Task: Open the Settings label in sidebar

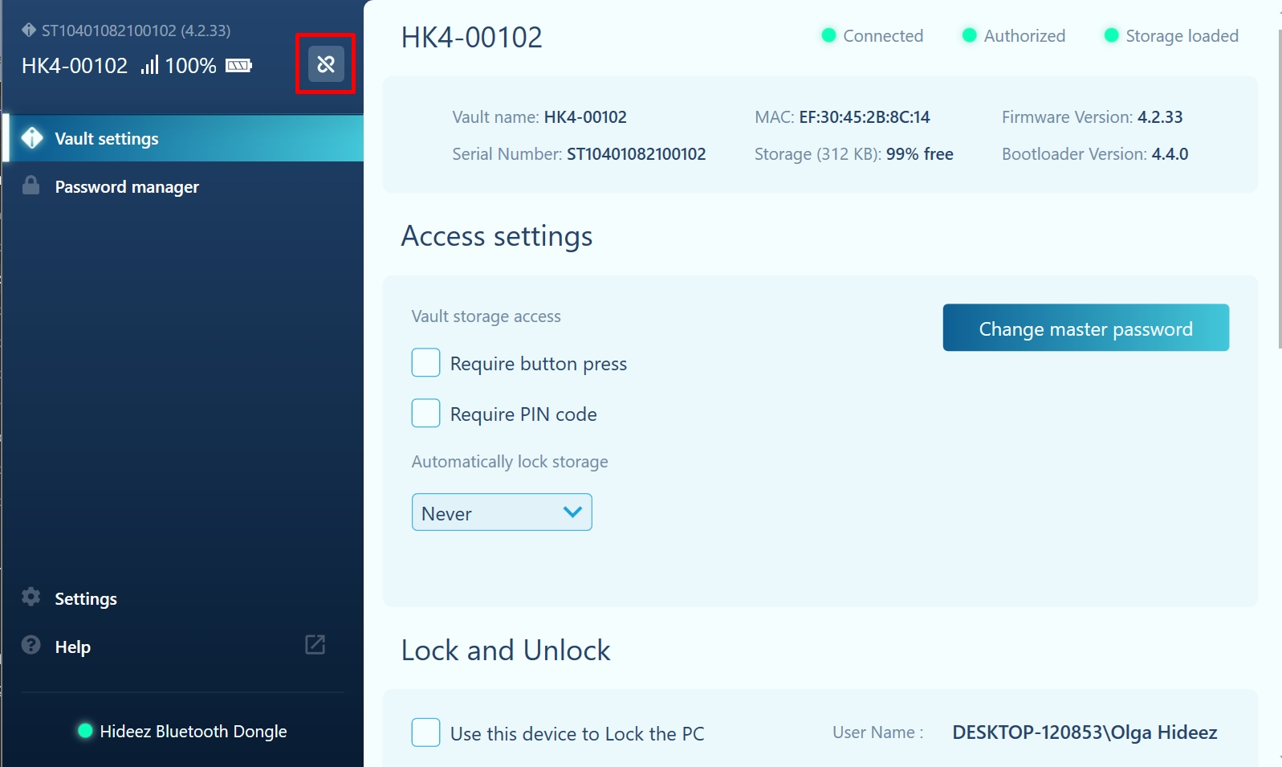Action: [86, 599]
